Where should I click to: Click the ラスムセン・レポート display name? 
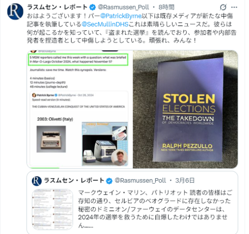(57, 7)
